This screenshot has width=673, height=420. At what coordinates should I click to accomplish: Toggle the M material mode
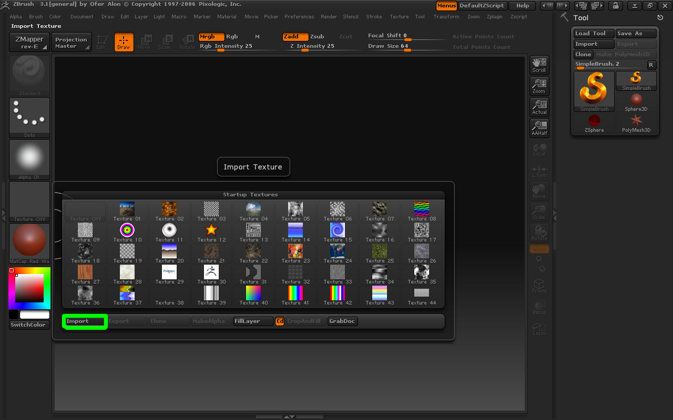click(x=257, y=37)
